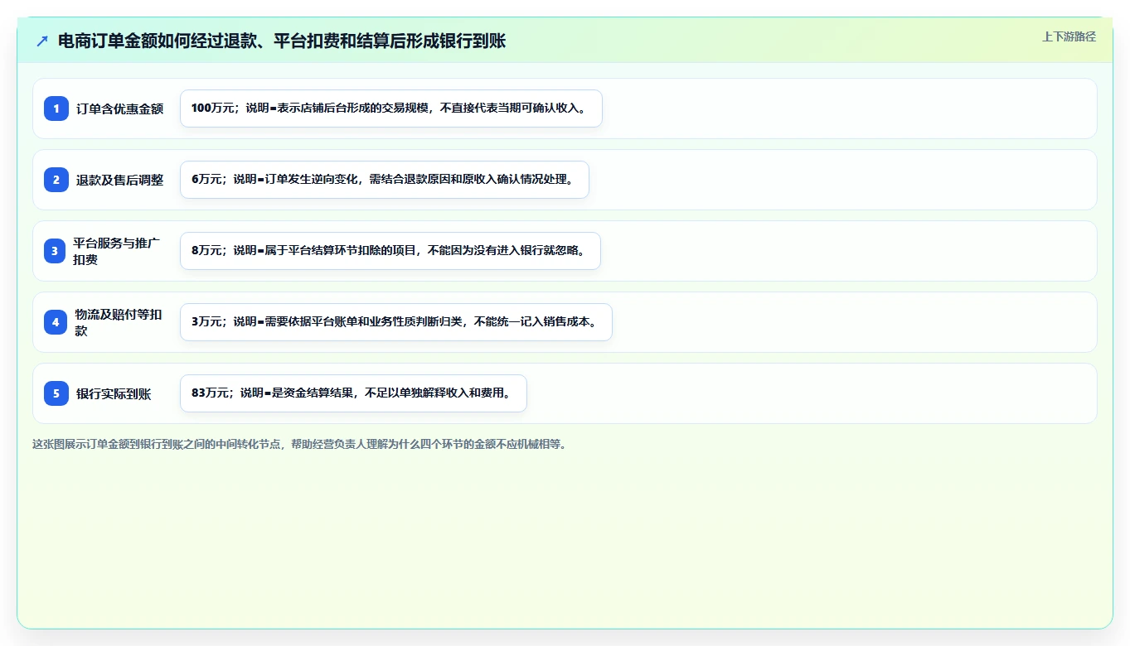This screenshot has width=1130, height=646.
Task: Click the footer note 这张图展示订单金额到银行到账
Action: coord(299,444)
